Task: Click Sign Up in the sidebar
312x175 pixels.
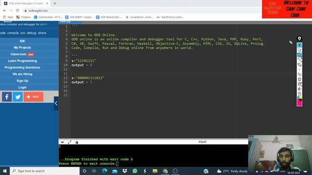Action: pos(22,81)
